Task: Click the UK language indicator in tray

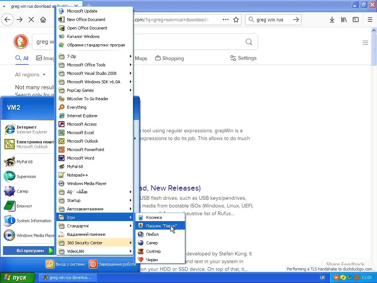Action: pos(323,277)
